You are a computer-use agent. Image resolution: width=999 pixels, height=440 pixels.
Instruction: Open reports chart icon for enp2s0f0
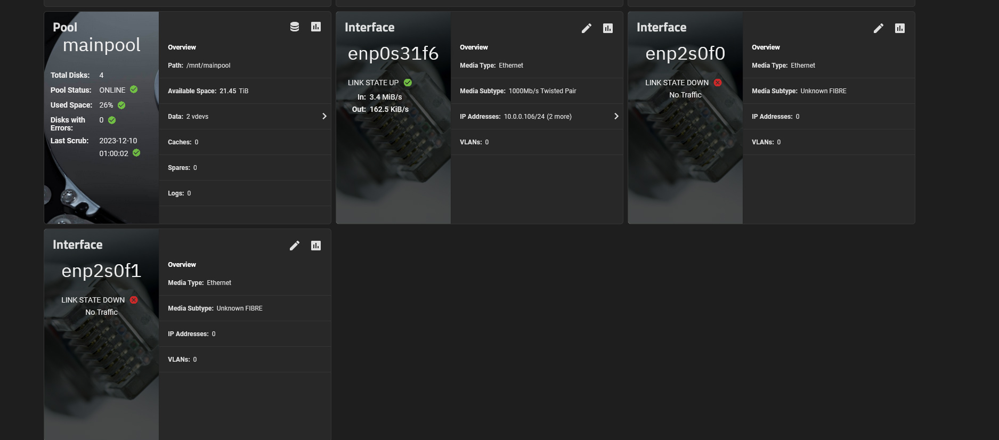point(900,28)
